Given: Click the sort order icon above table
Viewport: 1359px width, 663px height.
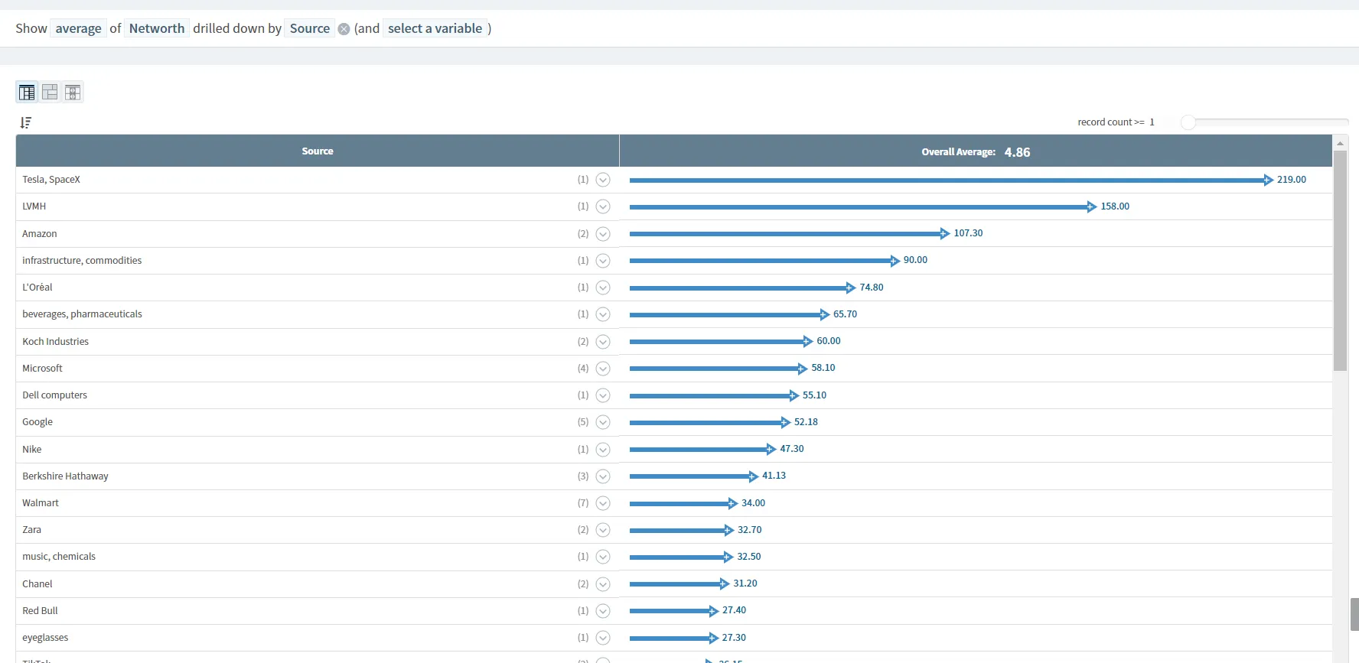Looking at the screenshot, I should (26, 122).
